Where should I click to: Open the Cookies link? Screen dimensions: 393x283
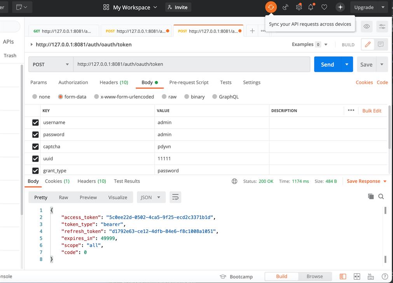coord(364,82)
